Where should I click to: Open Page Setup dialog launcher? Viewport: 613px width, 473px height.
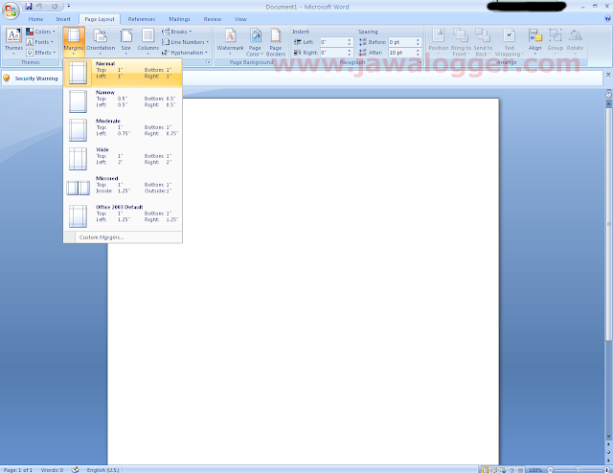click(x=209, y=62)
